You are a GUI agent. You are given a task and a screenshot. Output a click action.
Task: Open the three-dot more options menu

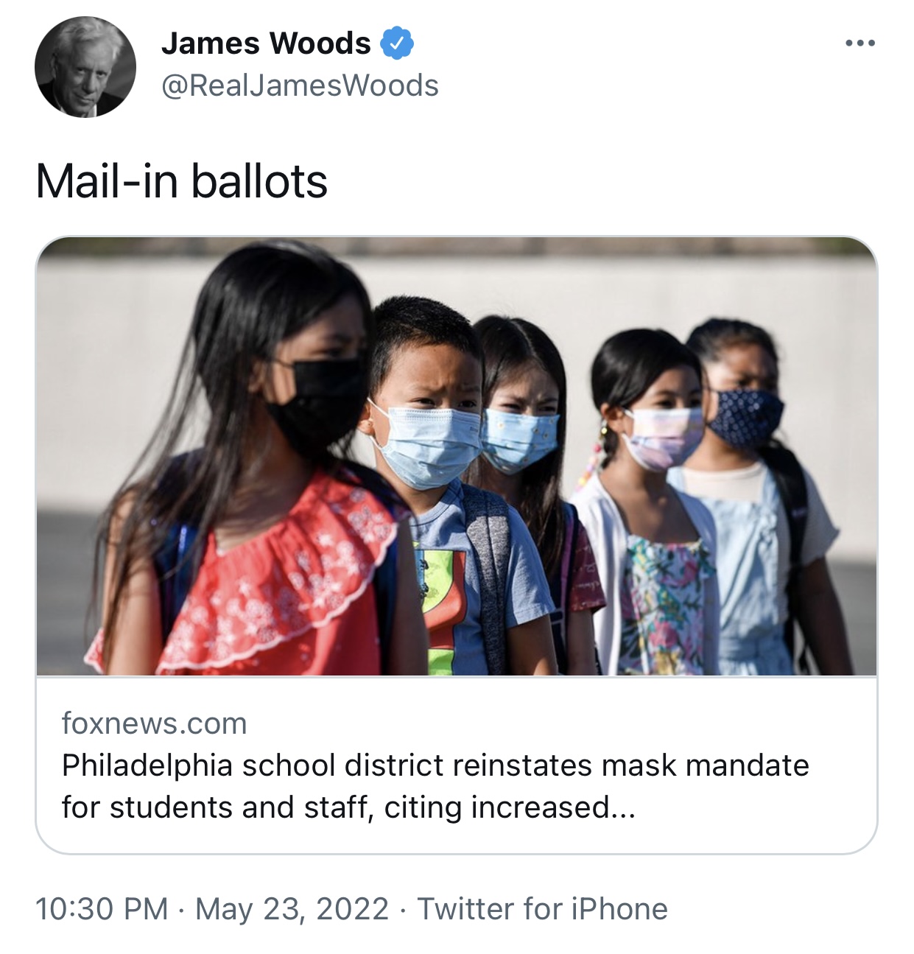point(859,43)
